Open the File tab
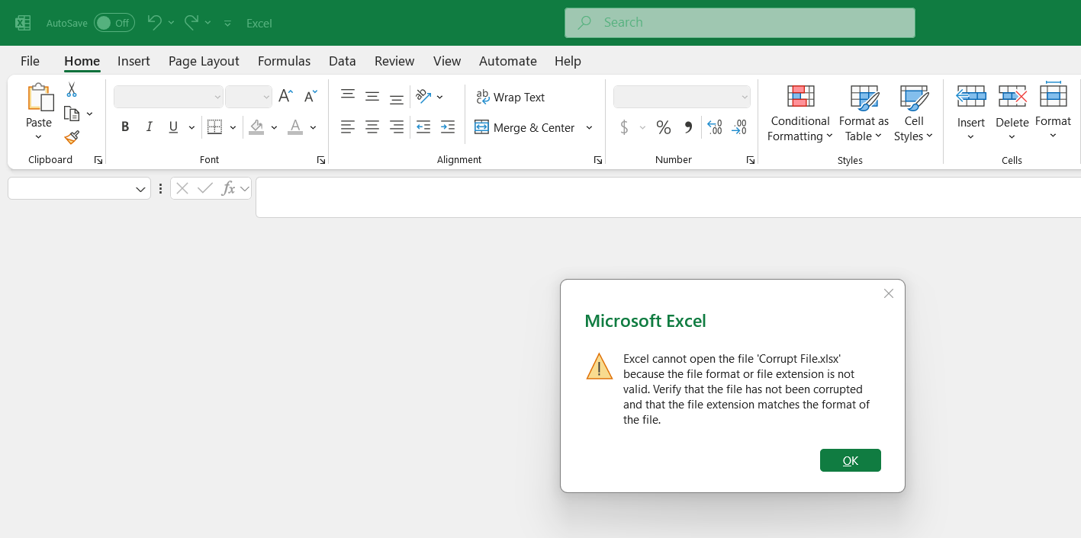 [30, 61]
